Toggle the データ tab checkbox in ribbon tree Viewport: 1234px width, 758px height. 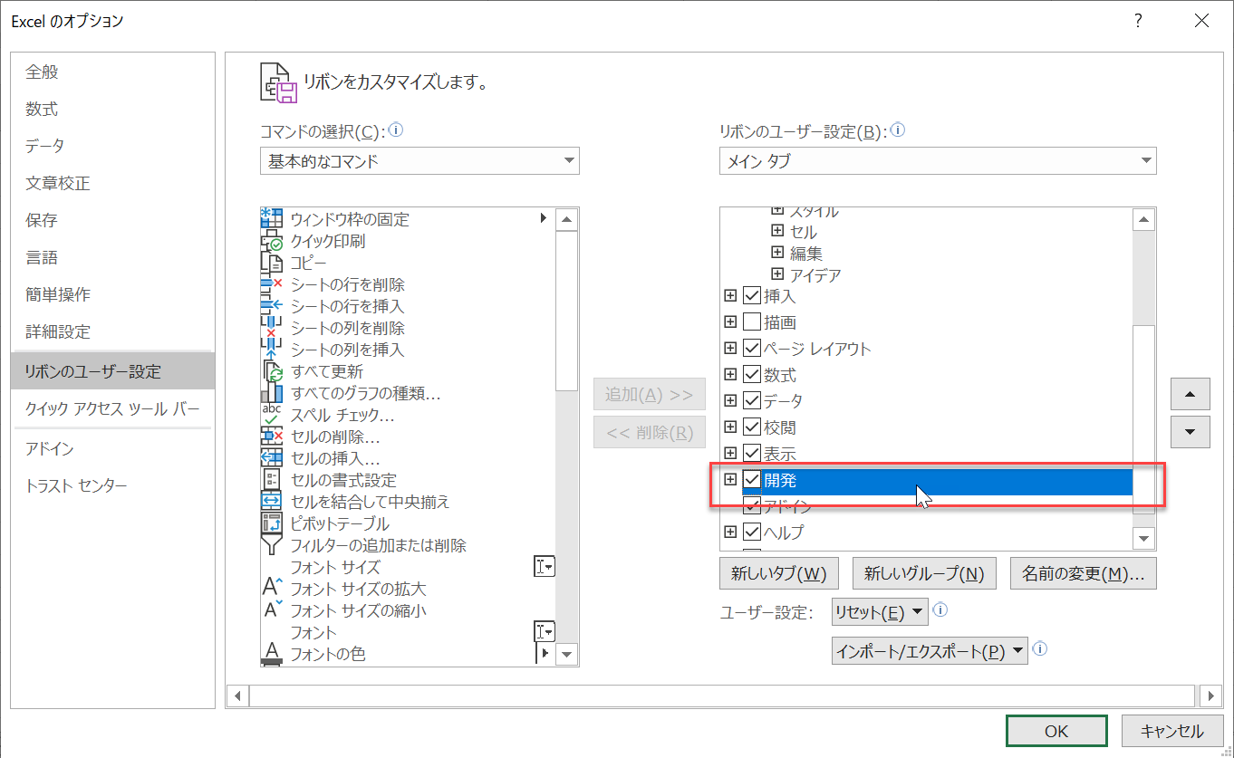click(752, 400)
